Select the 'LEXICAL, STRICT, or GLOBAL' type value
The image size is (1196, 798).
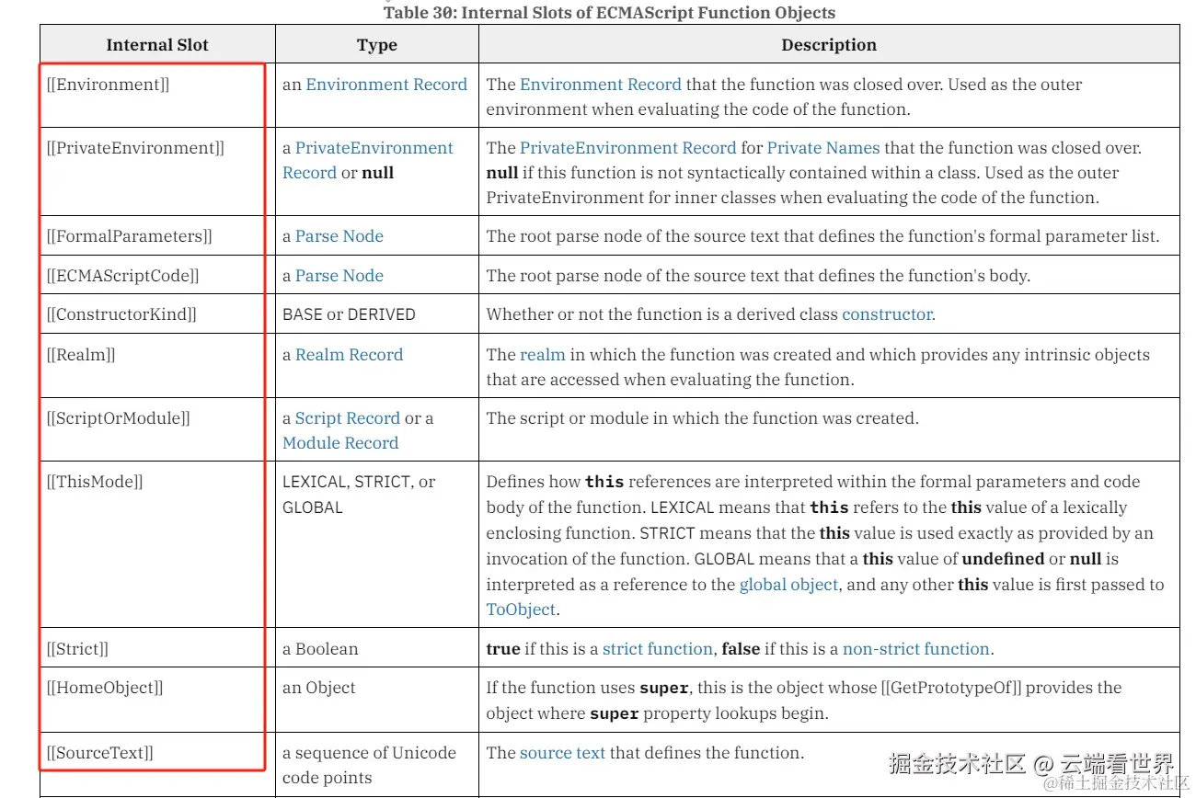(359, 495)
